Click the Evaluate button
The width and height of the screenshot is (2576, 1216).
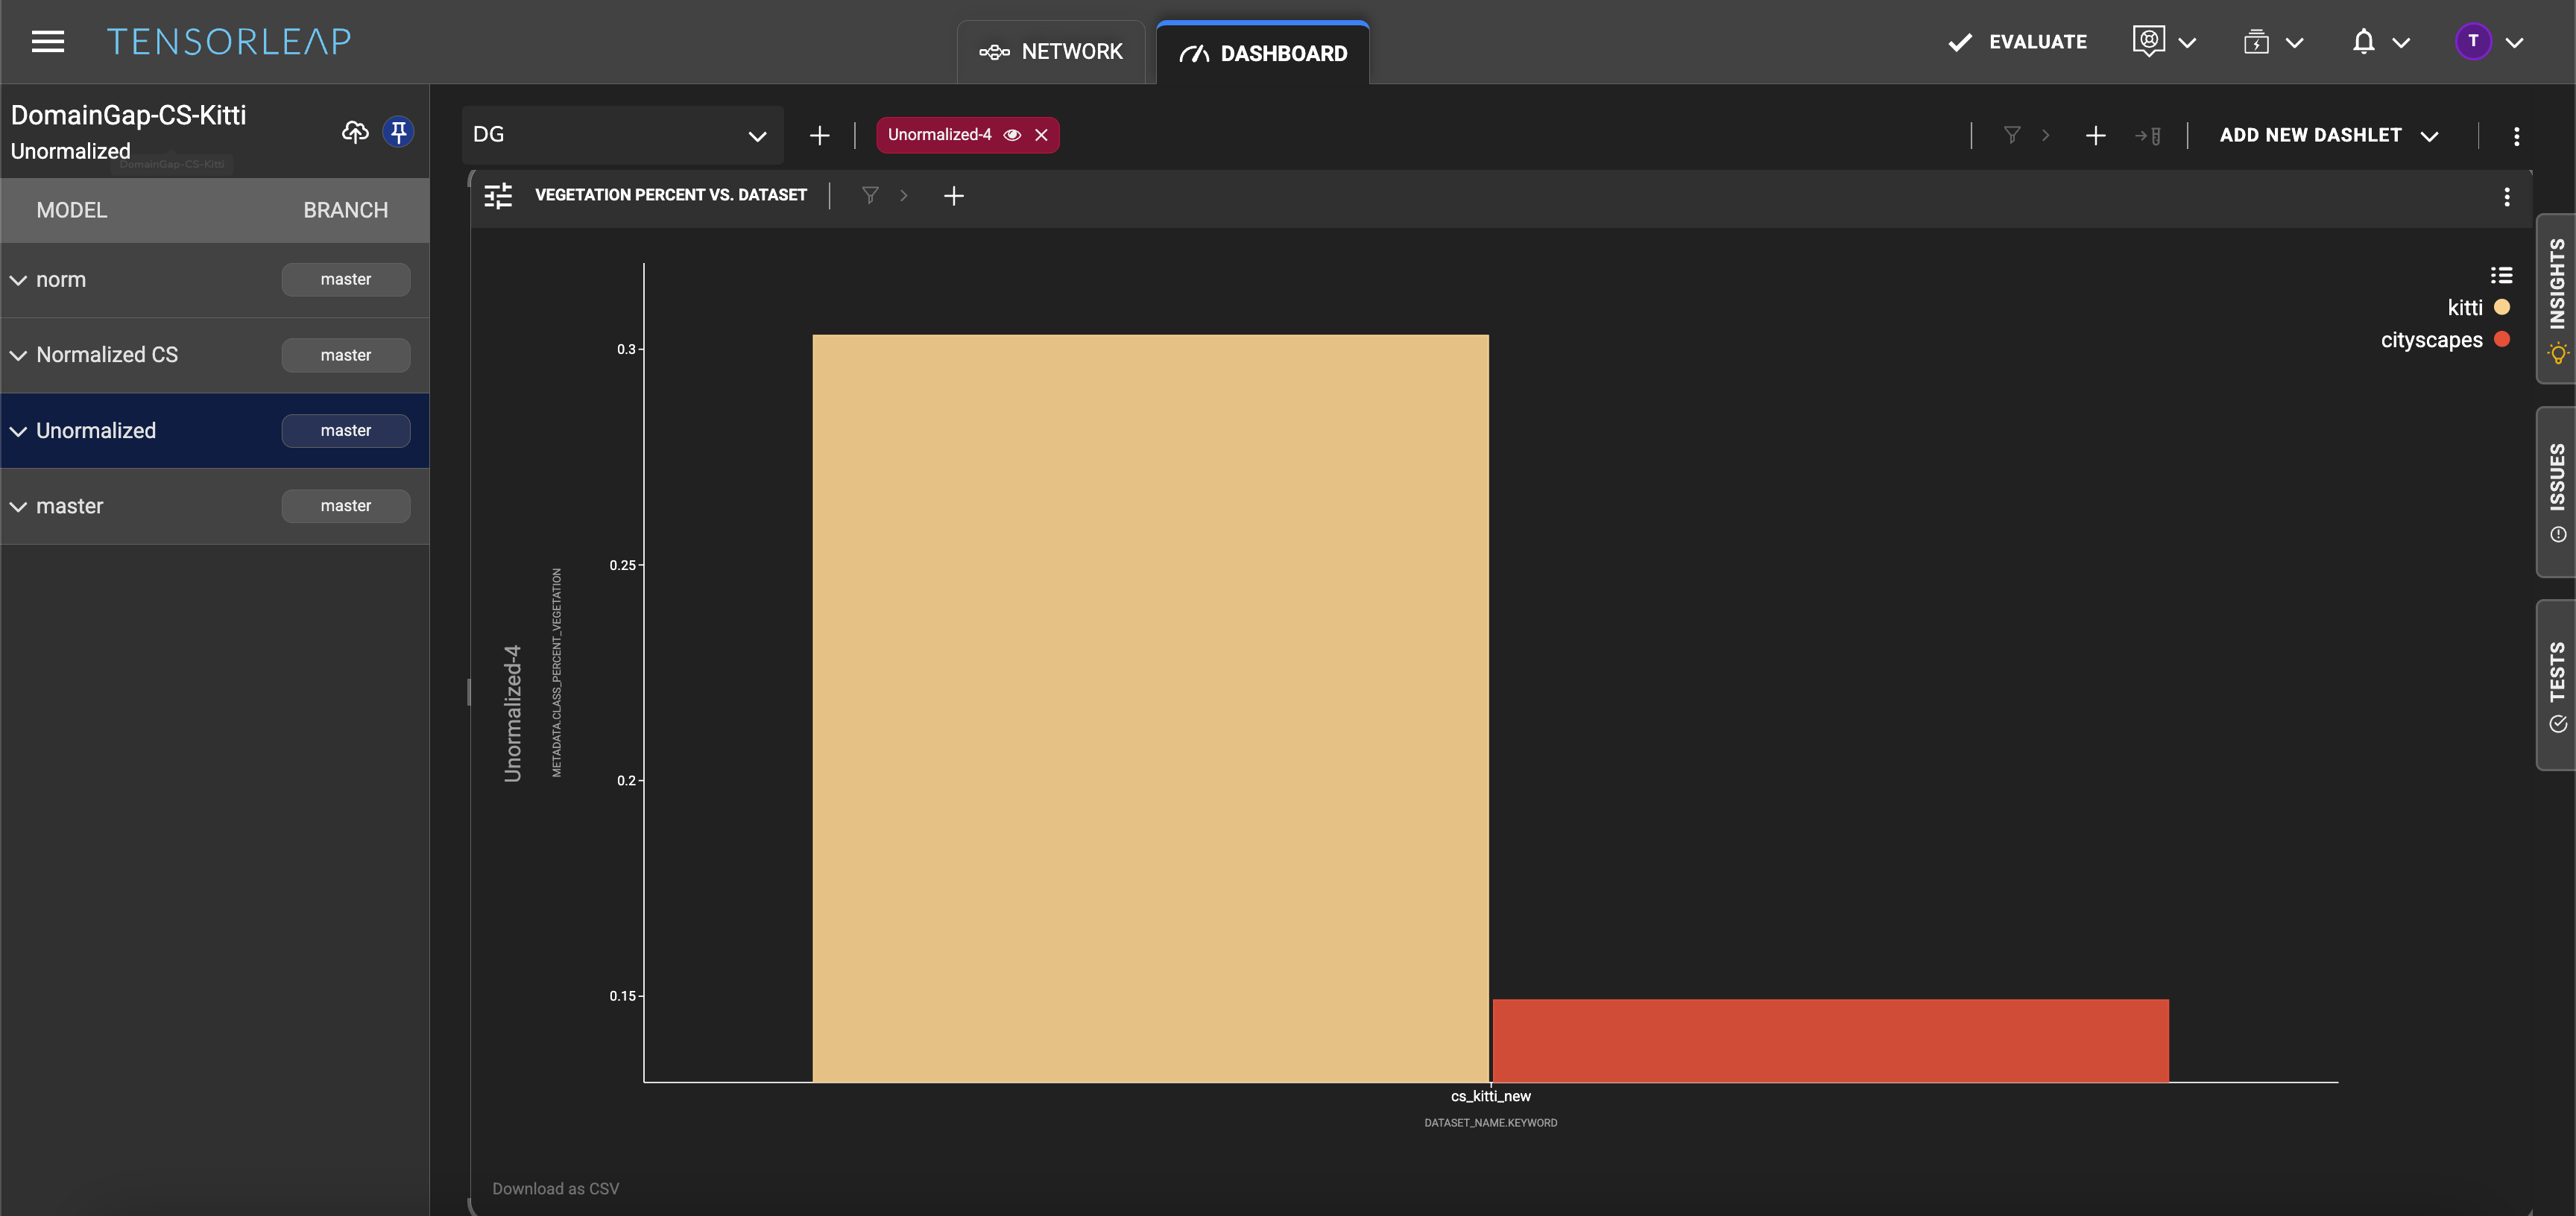2017,42
